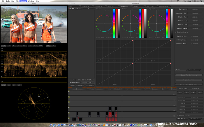Click the topmost track lock icon in timeline
The height and width of the screenshot is (127, 204).
69,91
